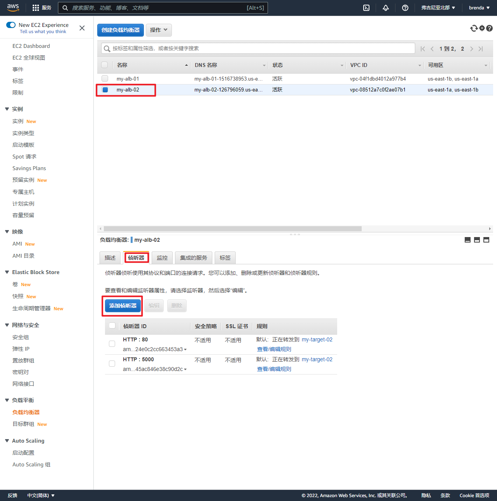The width and height of the screenshot is (497, 501).
Task: Click the 创建负载均衡器 button
Action: [121, 30]
